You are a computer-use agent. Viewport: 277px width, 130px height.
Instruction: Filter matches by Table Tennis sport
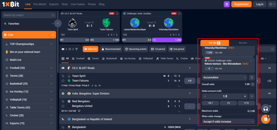coord(165,58)
